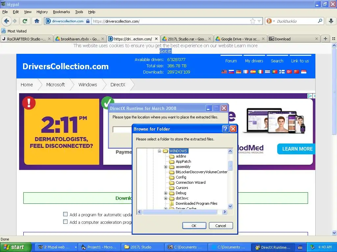Screen dimensions: 337x252
Task: Select the Greek flag icon
Action: pyautogui.click(x=268, y=72)
